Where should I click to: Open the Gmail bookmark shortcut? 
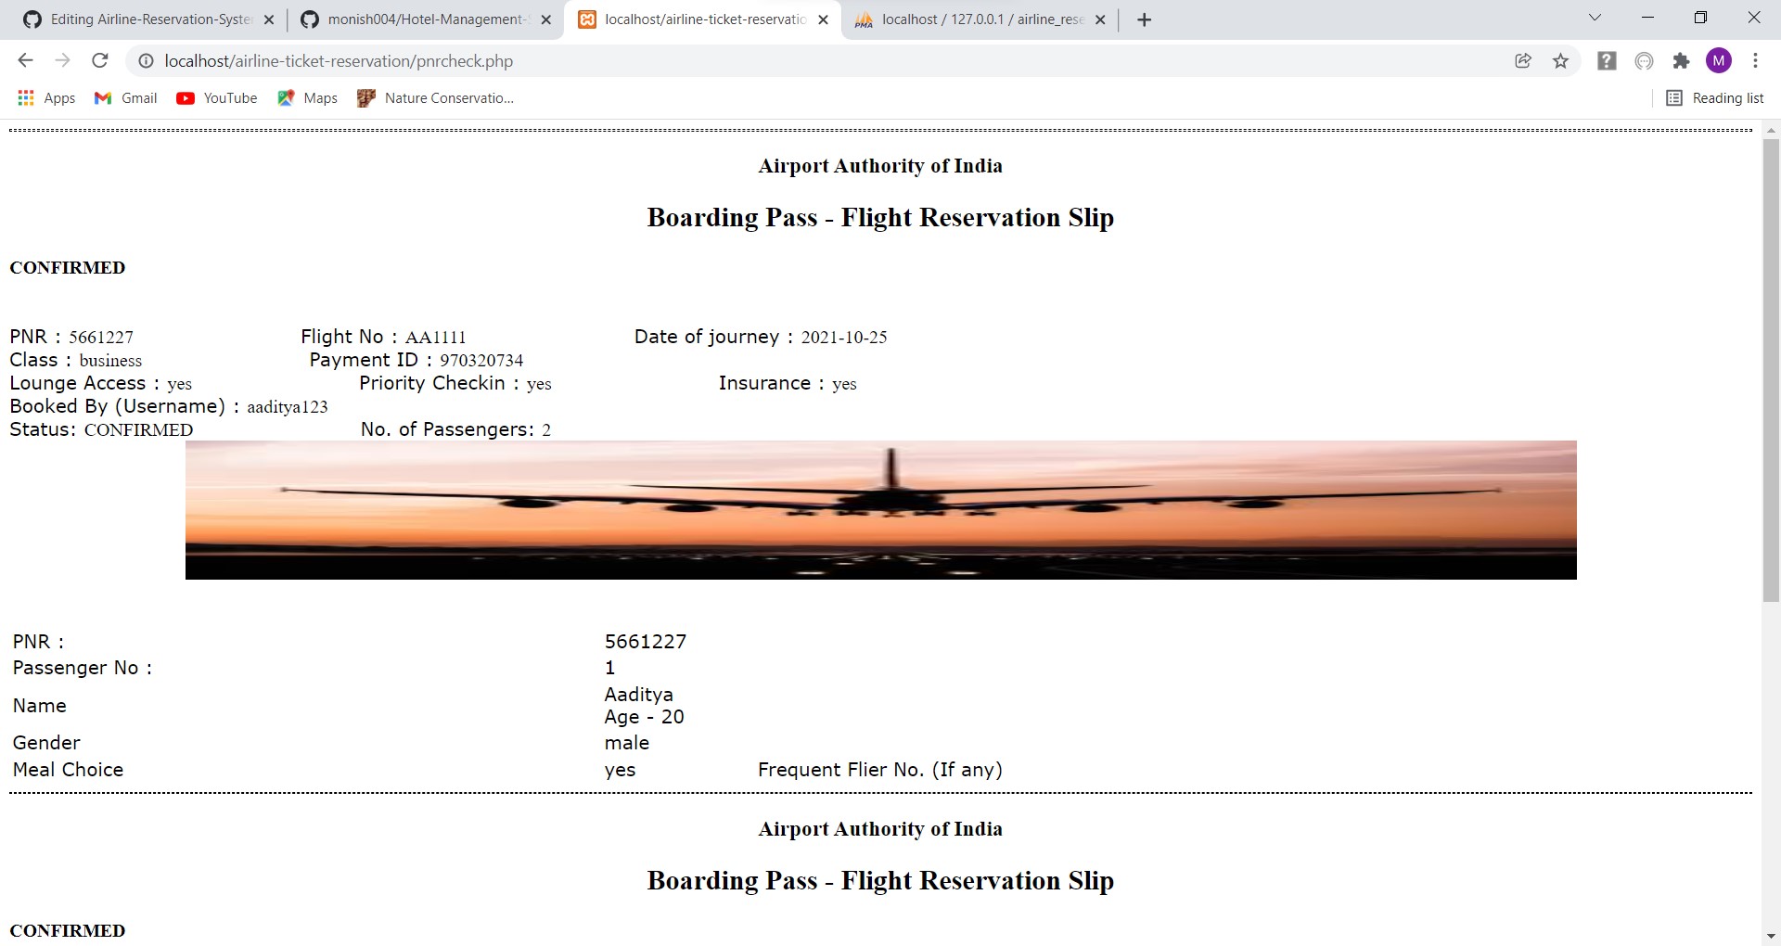(124, 97)
